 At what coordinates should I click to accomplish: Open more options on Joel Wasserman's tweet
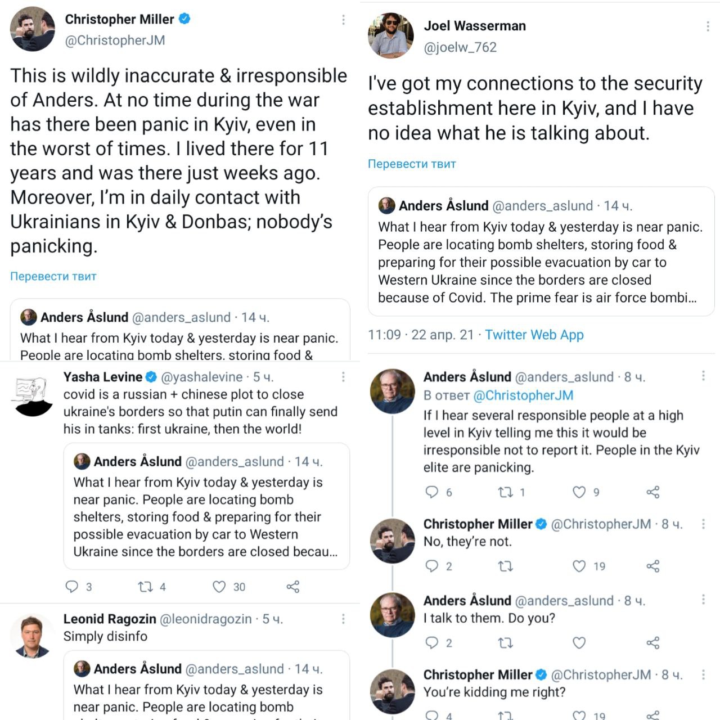pos(708,26)
